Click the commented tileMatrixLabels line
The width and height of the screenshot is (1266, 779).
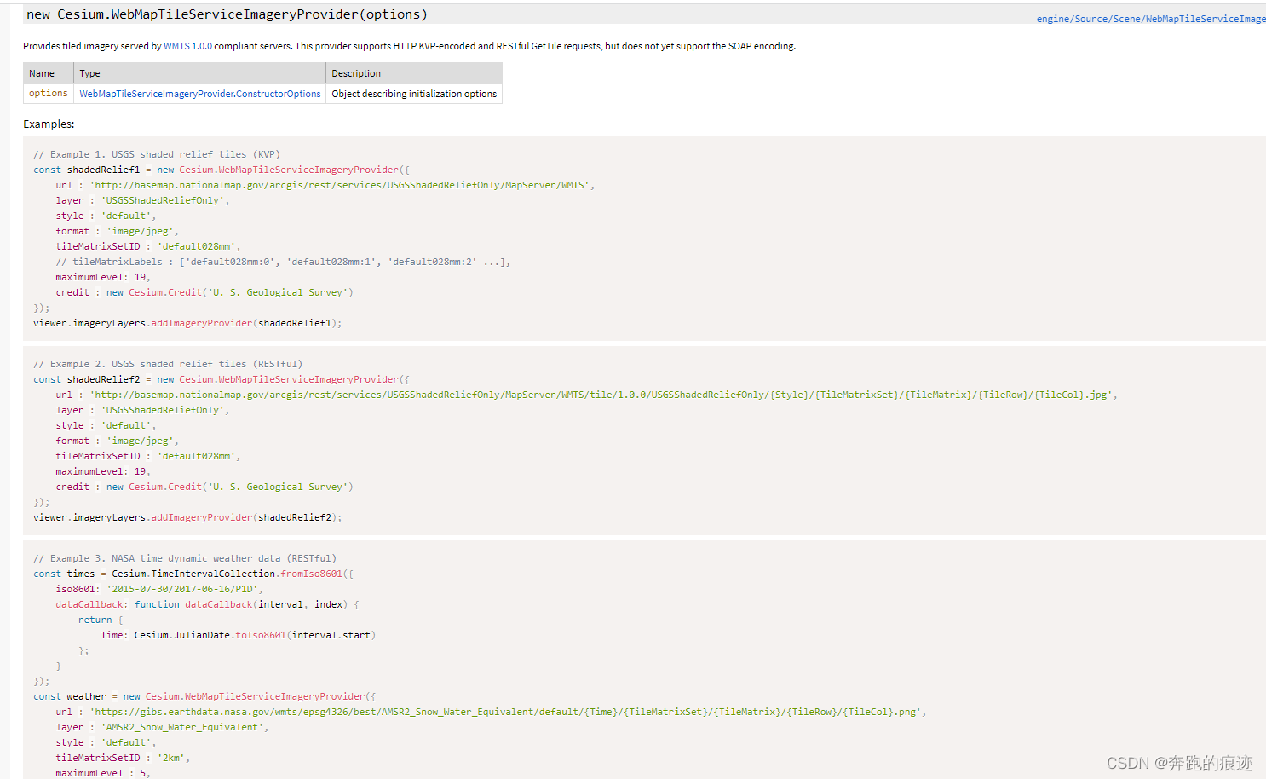tap(283, 262)
